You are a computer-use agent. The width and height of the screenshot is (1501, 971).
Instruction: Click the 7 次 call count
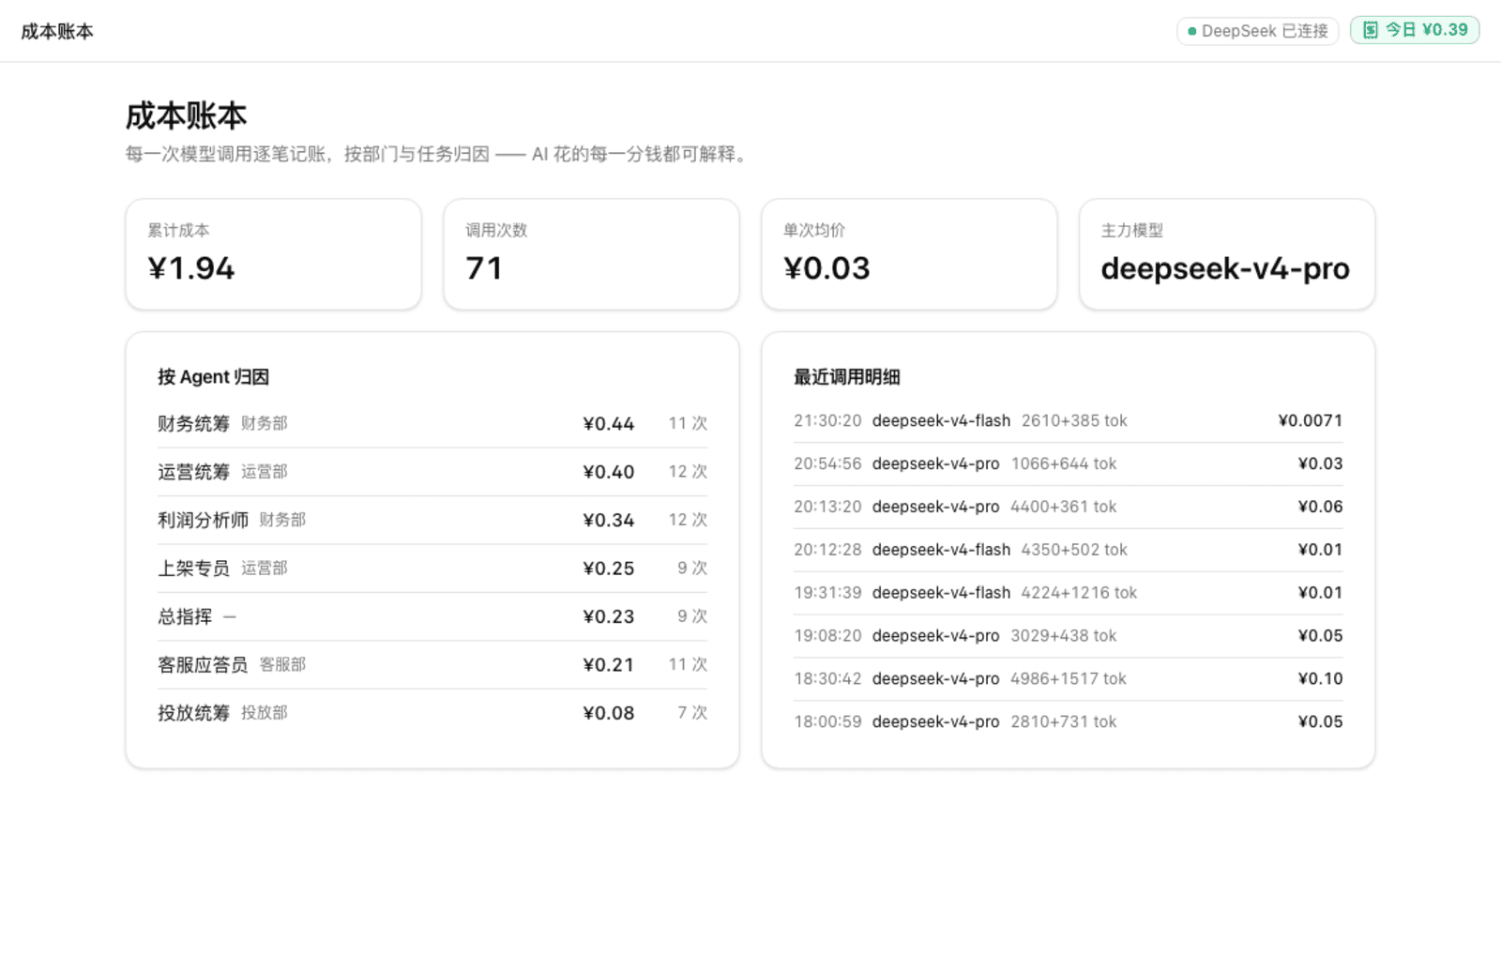point(692,713)
